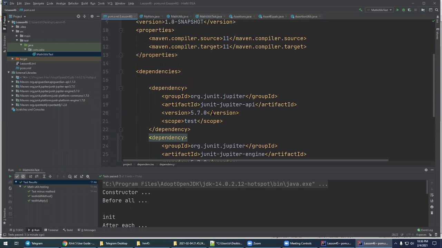The width and height of the screenshot is (442, 248).
Task: Open the Build tool window
Action: (x=68, y=230)
